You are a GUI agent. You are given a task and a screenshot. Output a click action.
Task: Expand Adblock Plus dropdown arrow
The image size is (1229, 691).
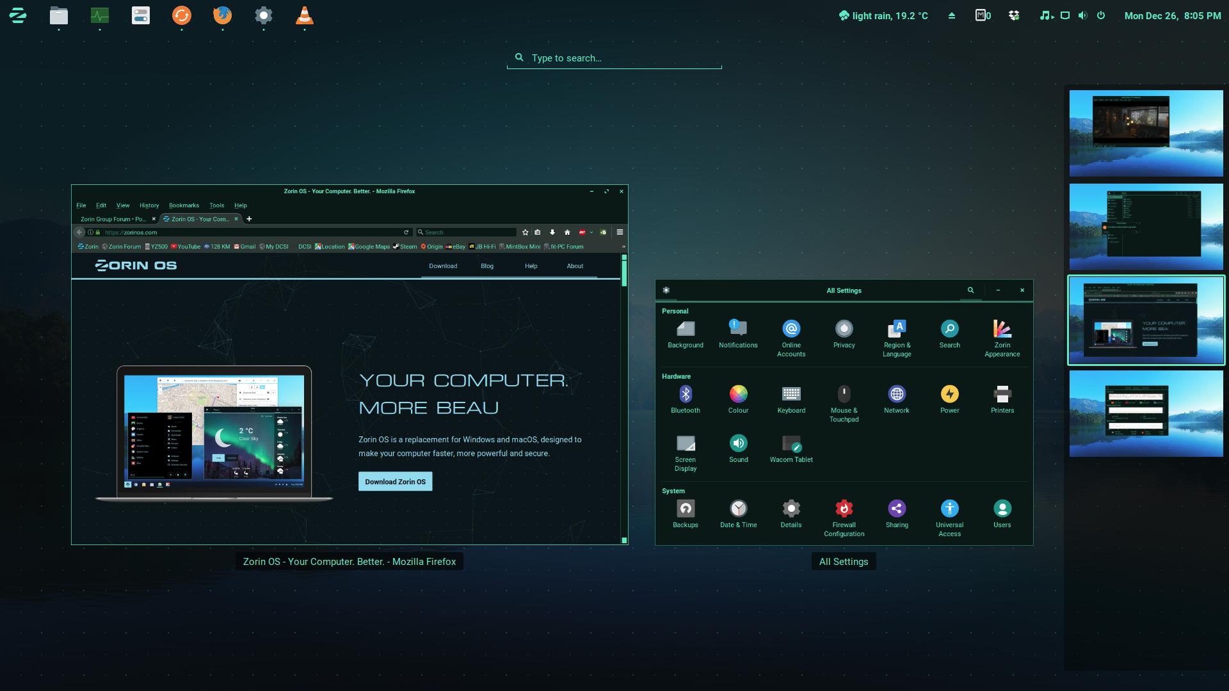591,232
